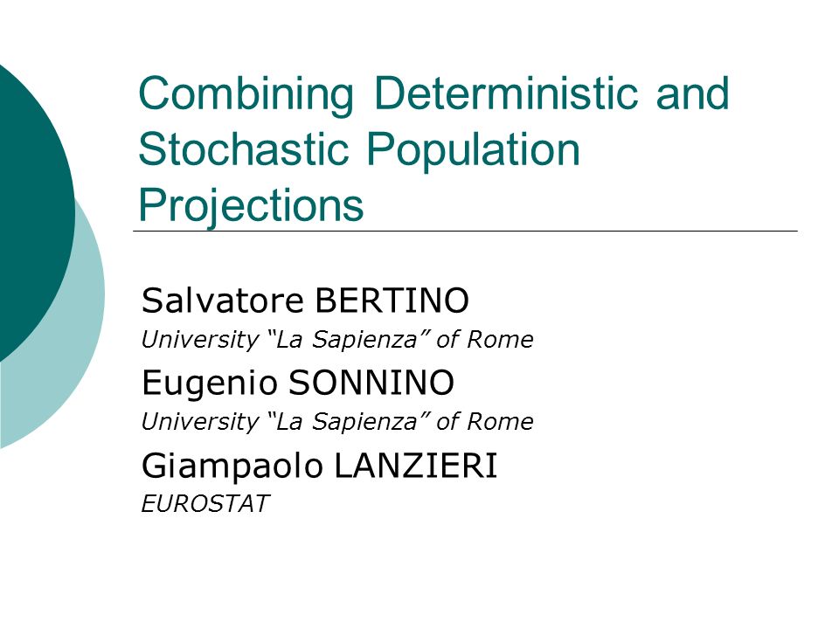Select the word "Population" in the title
The width and height of the screenshot is (839, 629).
coord(473,152)
